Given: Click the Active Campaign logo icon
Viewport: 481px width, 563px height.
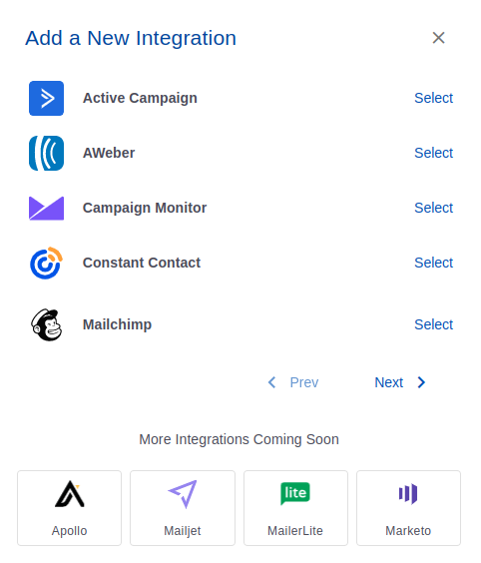Looking at the screenshot, I should 46,99.
